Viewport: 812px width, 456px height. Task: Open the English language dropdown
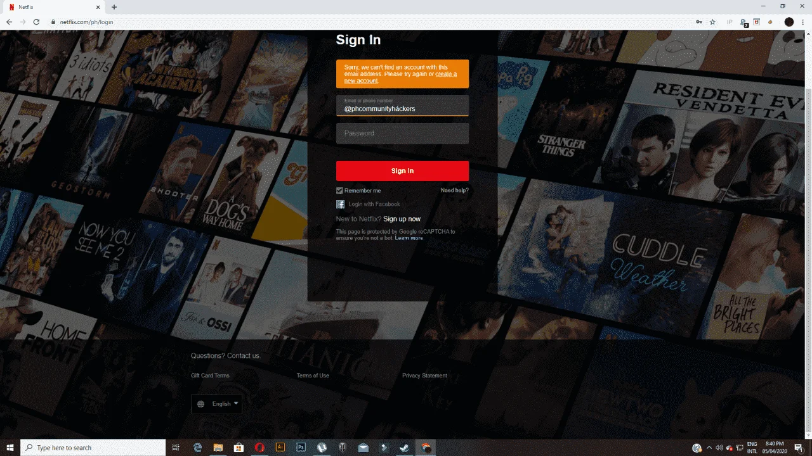point(216,404)
